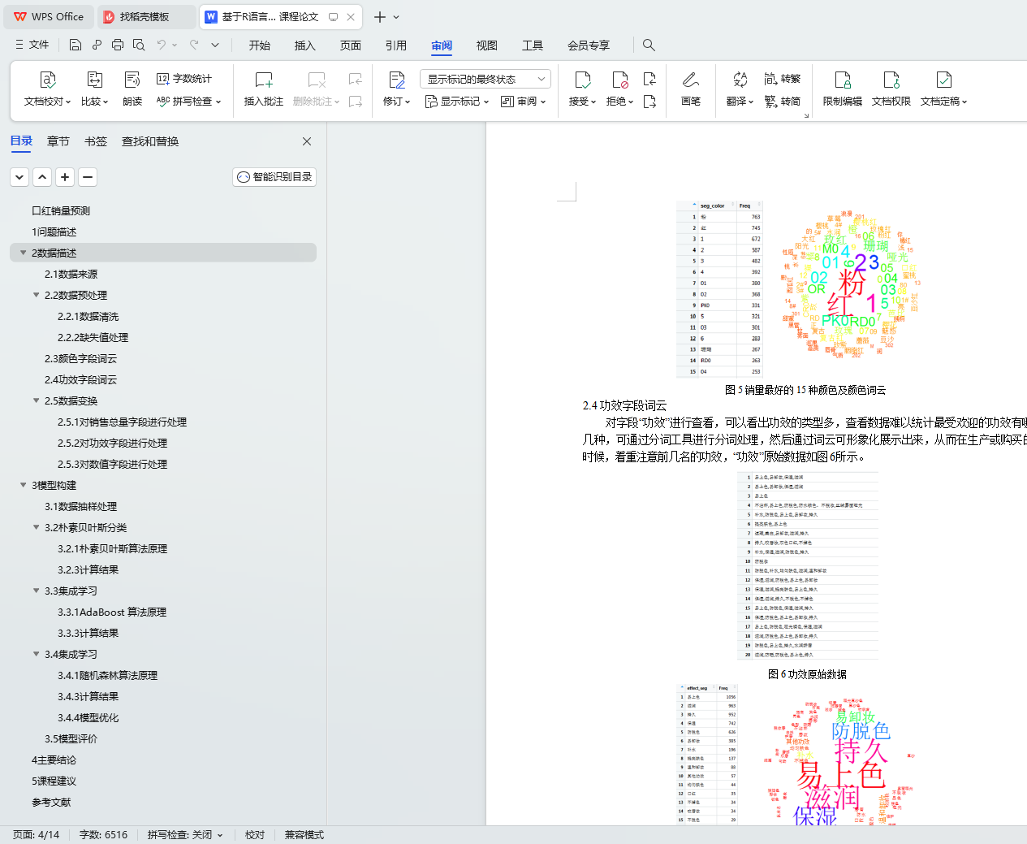Open the 显示标记的最终状态 dropdown
The width and height of the screenshot is (1027, 844).
click(x=485, y=79)
